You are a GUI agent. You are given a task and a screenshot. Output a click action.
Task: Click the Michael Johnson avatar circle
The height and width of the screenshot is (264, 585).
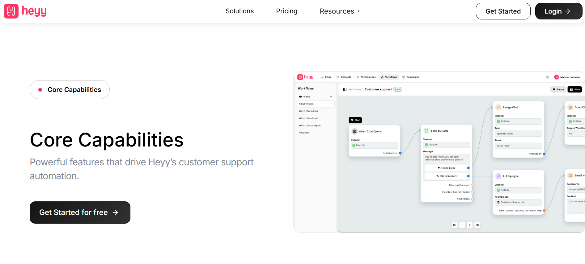click(557, 77)
